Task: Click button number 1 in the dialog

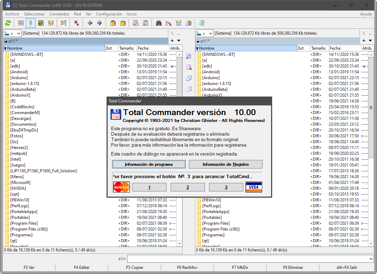Action: (x=149, y=187)
